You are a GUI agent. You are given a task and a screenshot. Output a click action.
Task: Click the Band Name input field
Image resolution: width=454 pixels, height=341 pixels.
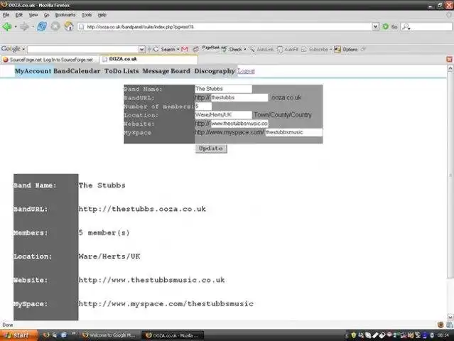point(223,89)
